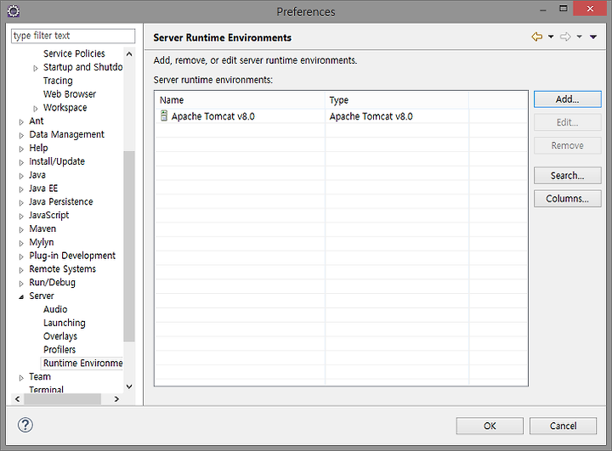612x451 pixels.
Task: Expand the Remote Systems node
Action: coord(21,270)
